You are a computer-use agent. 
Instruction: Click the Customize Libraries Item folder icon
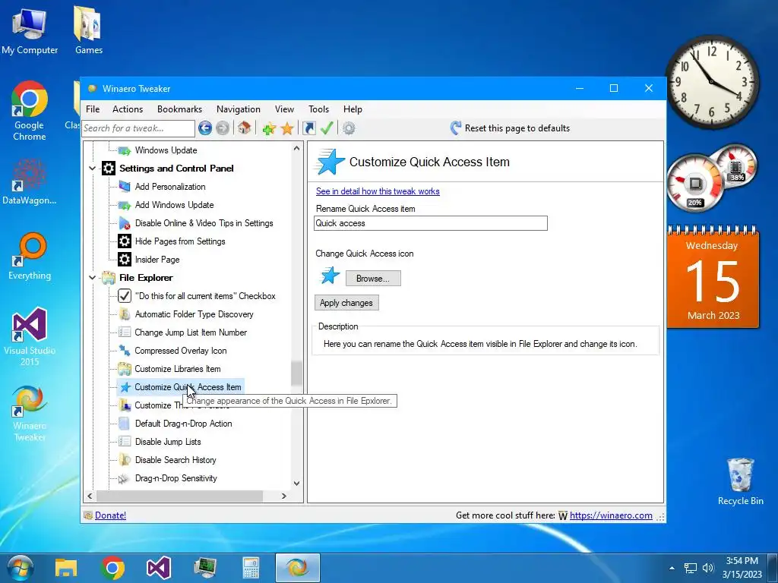click(x=125, y=369)
